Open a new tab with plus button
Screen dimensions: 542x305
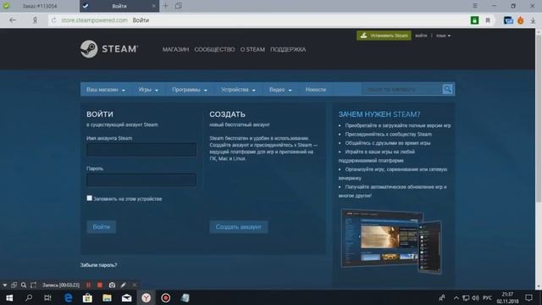coord(166,6)
